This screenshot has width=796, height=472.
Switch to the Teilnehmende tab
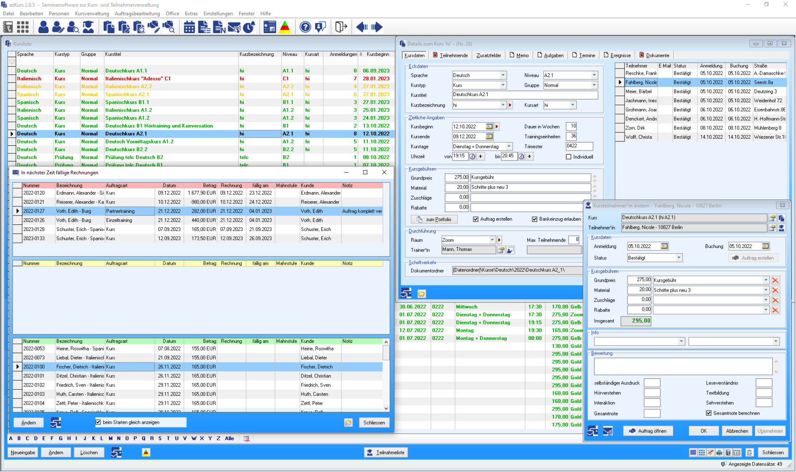(x=450, y=55)
